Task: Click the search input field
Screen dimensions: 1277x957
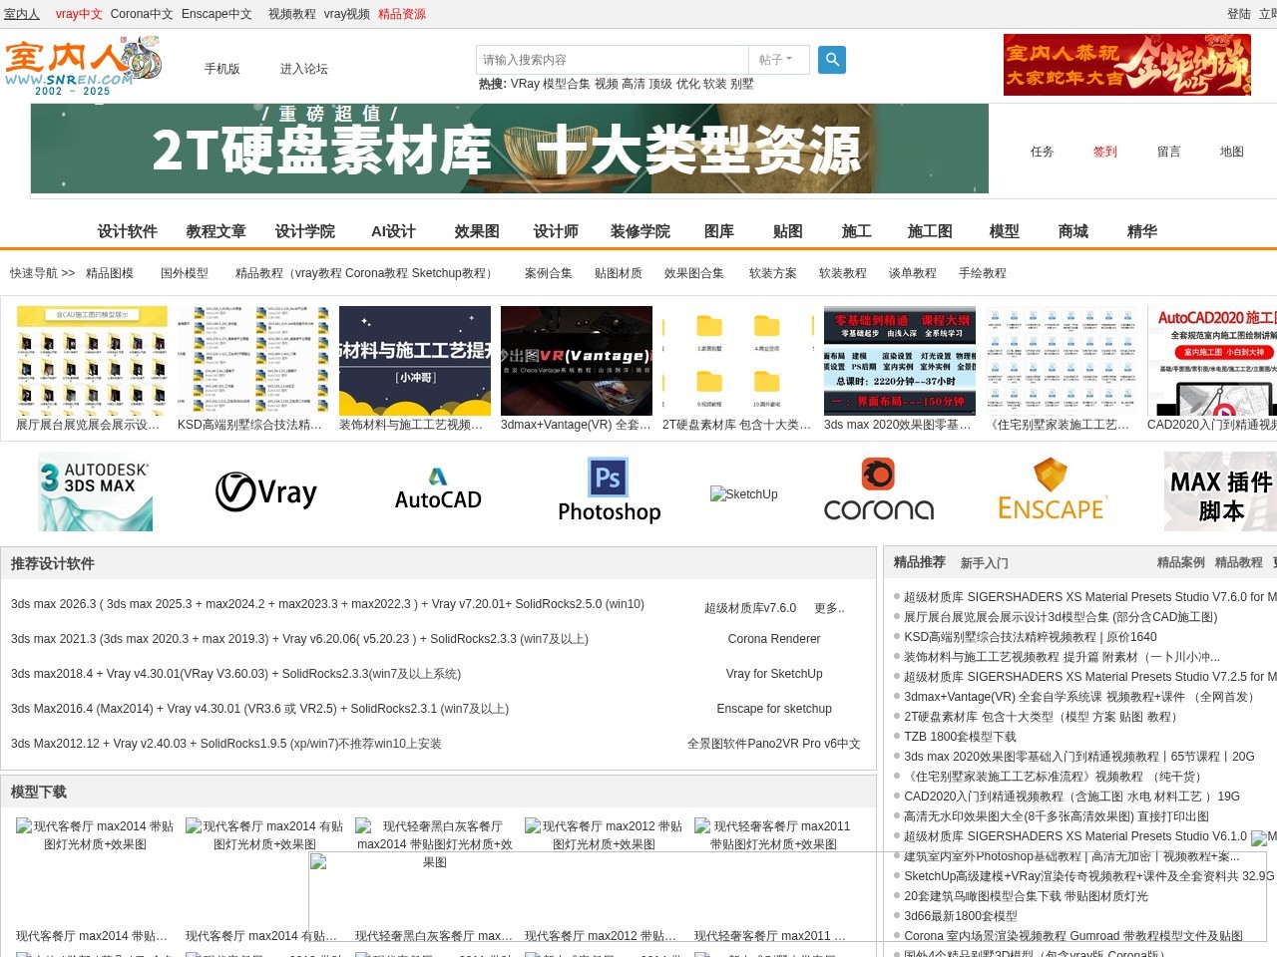Action: pos(612,60)
